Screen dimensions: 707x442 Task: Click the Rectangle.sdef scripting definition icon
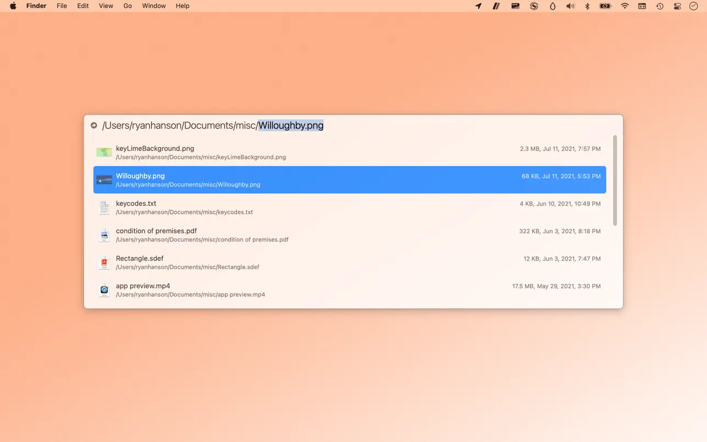[104, 262]
